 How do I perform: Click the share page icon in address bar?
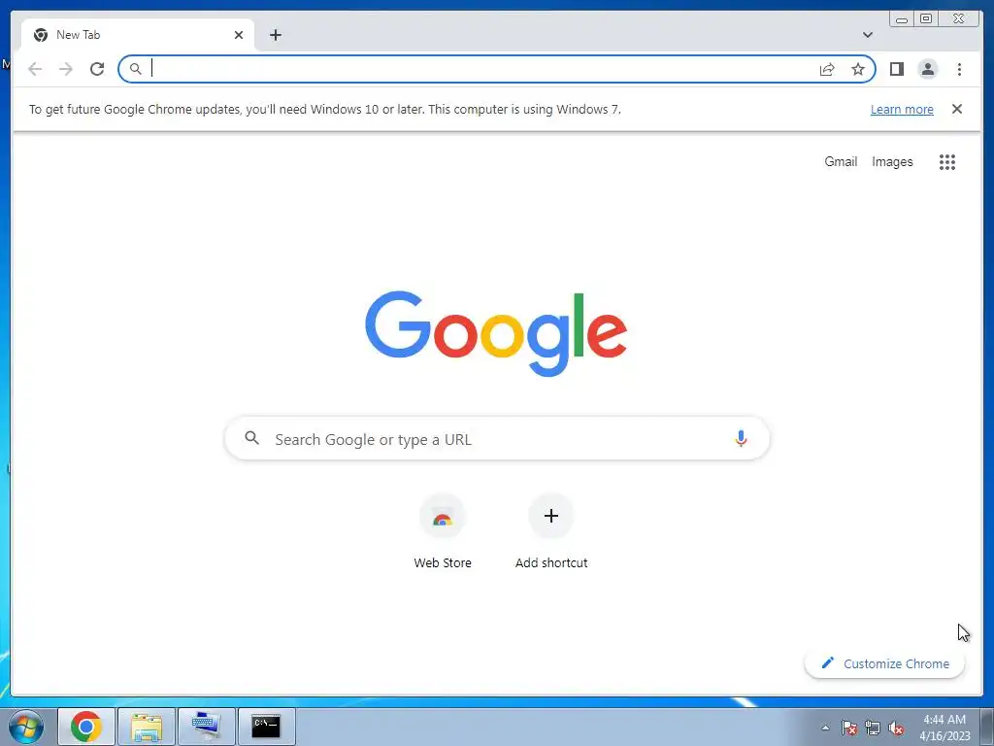[827, 69]
